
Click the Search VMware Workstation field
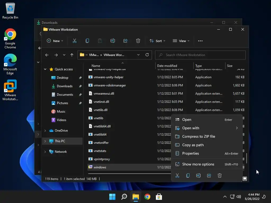click(x=200, y=55)
